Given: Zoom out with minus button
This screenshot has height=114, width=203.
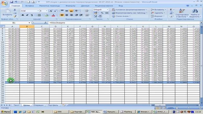Looking at the screenshot, I should [x=177, y=108].
